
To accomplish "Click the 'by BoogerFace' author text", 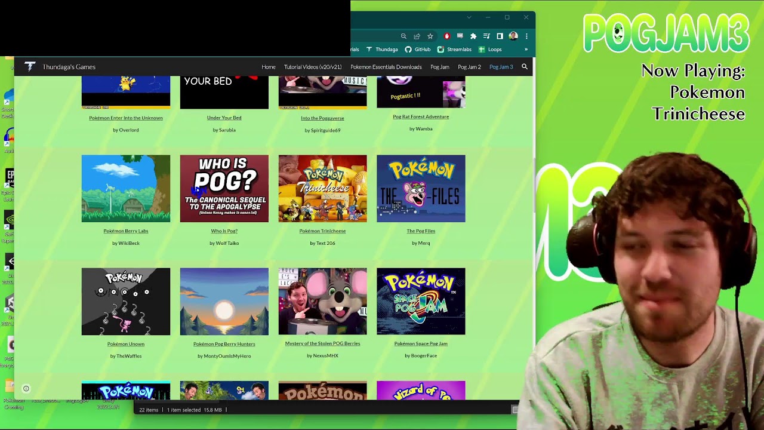I will point(421,355).
